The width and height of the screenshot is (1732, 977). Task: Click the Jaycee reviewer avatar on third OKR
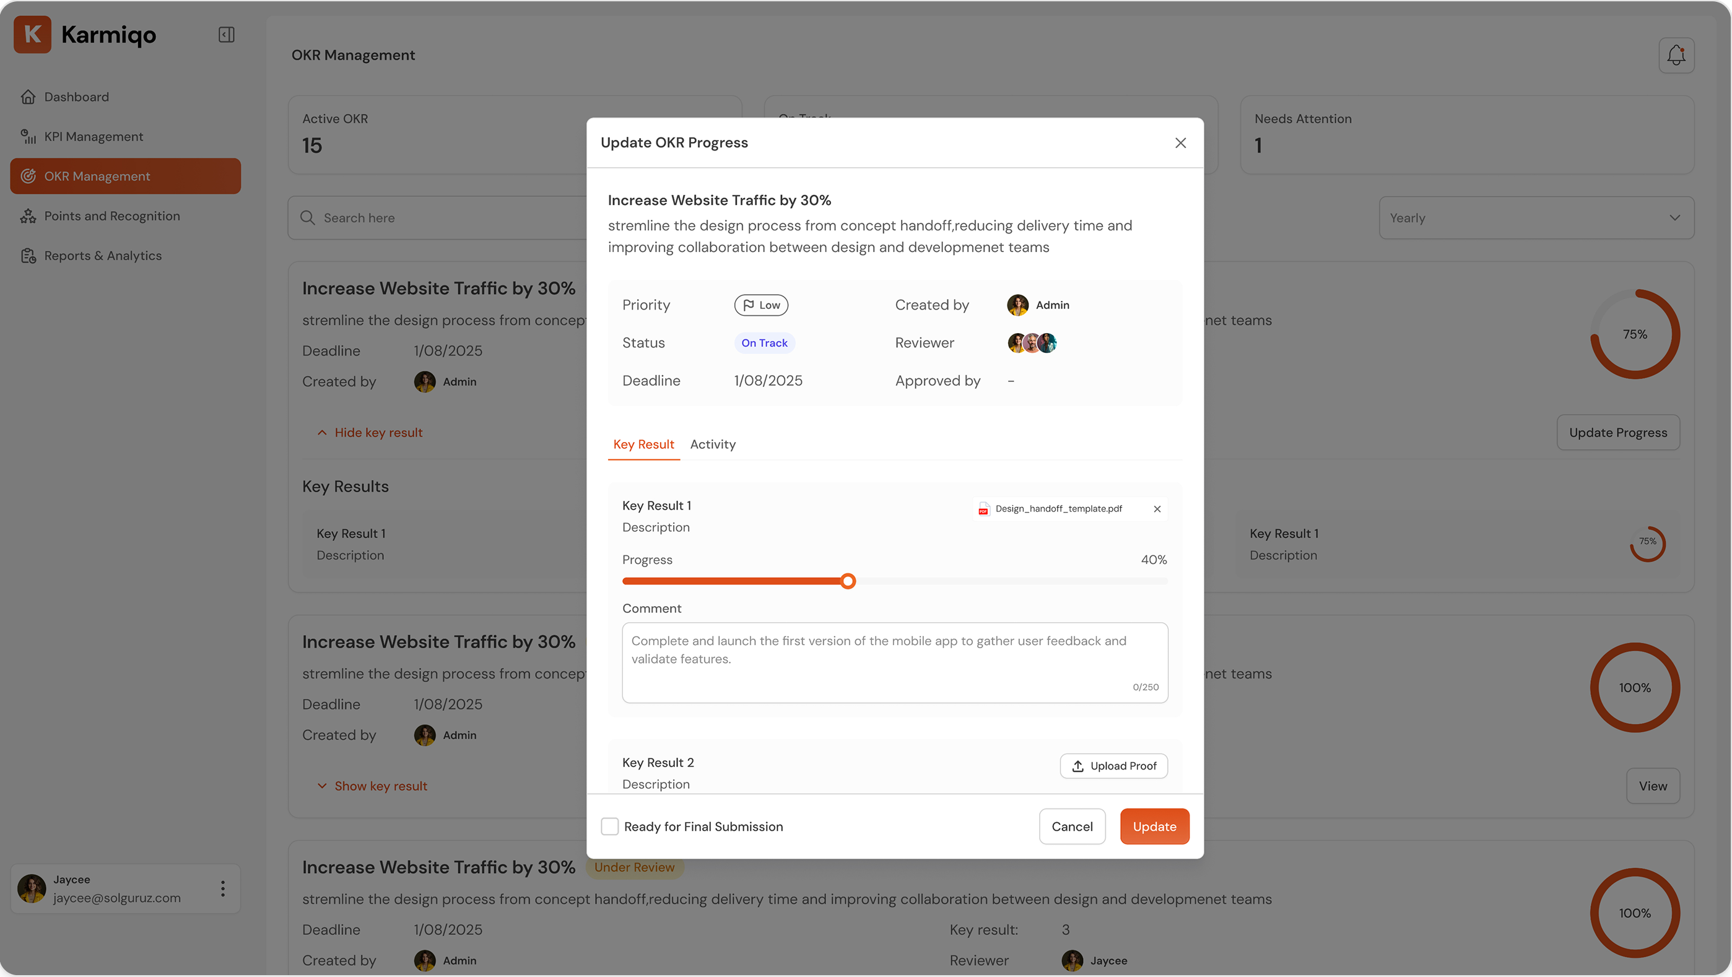coord(1072,961)
